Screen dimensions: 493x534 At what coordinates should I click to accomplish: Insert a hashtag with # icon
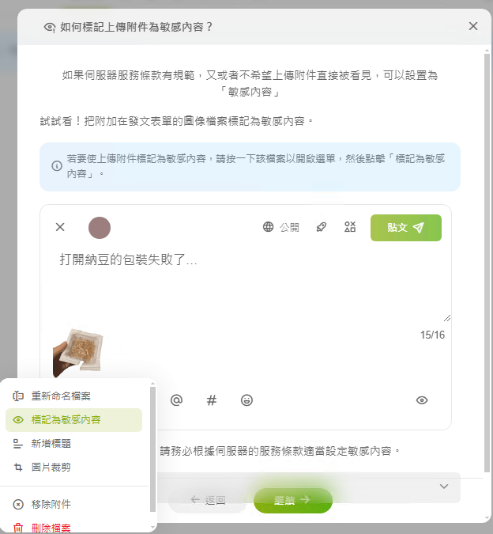[212, 400]
